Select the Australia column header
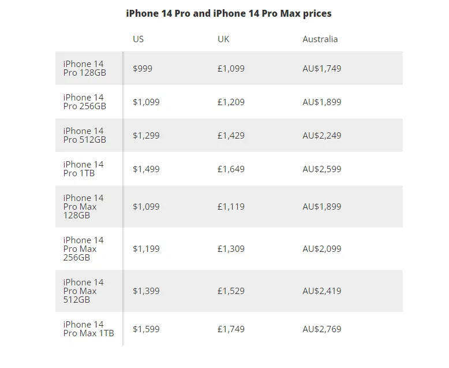 click(x=320, y=39)
